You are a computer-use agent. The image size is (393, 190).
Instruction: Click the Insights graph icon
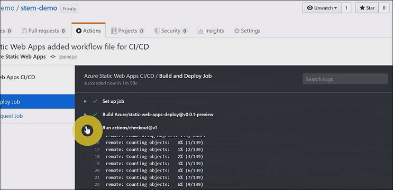(x=200, y=31)
